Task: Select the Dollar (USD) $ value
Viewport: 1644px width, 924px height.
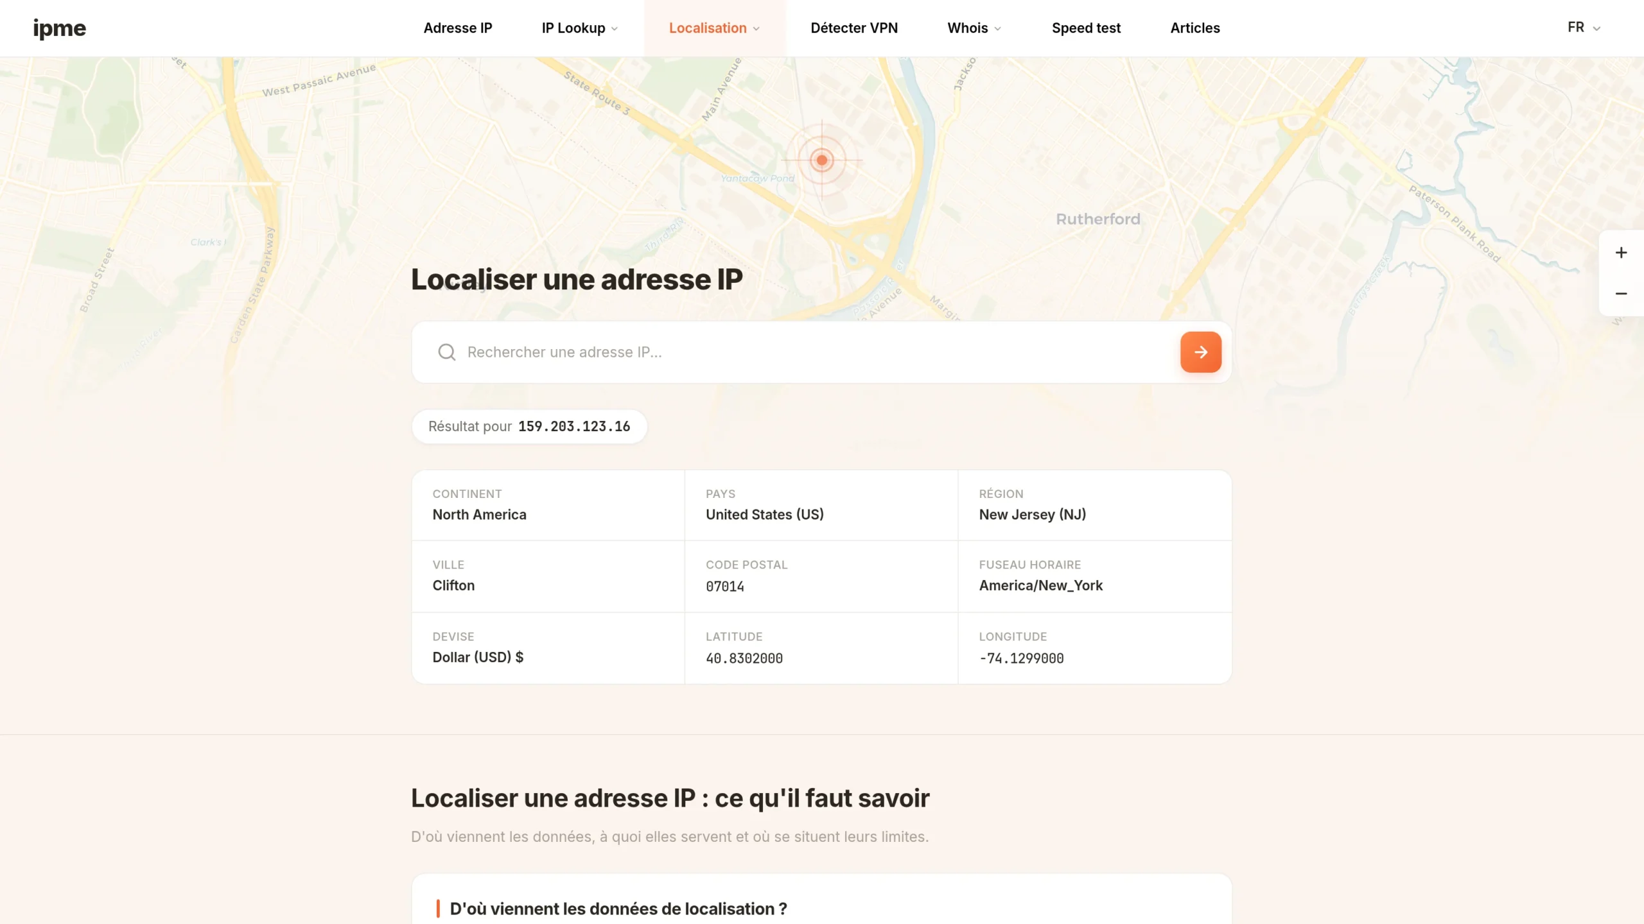Action: 478,657
